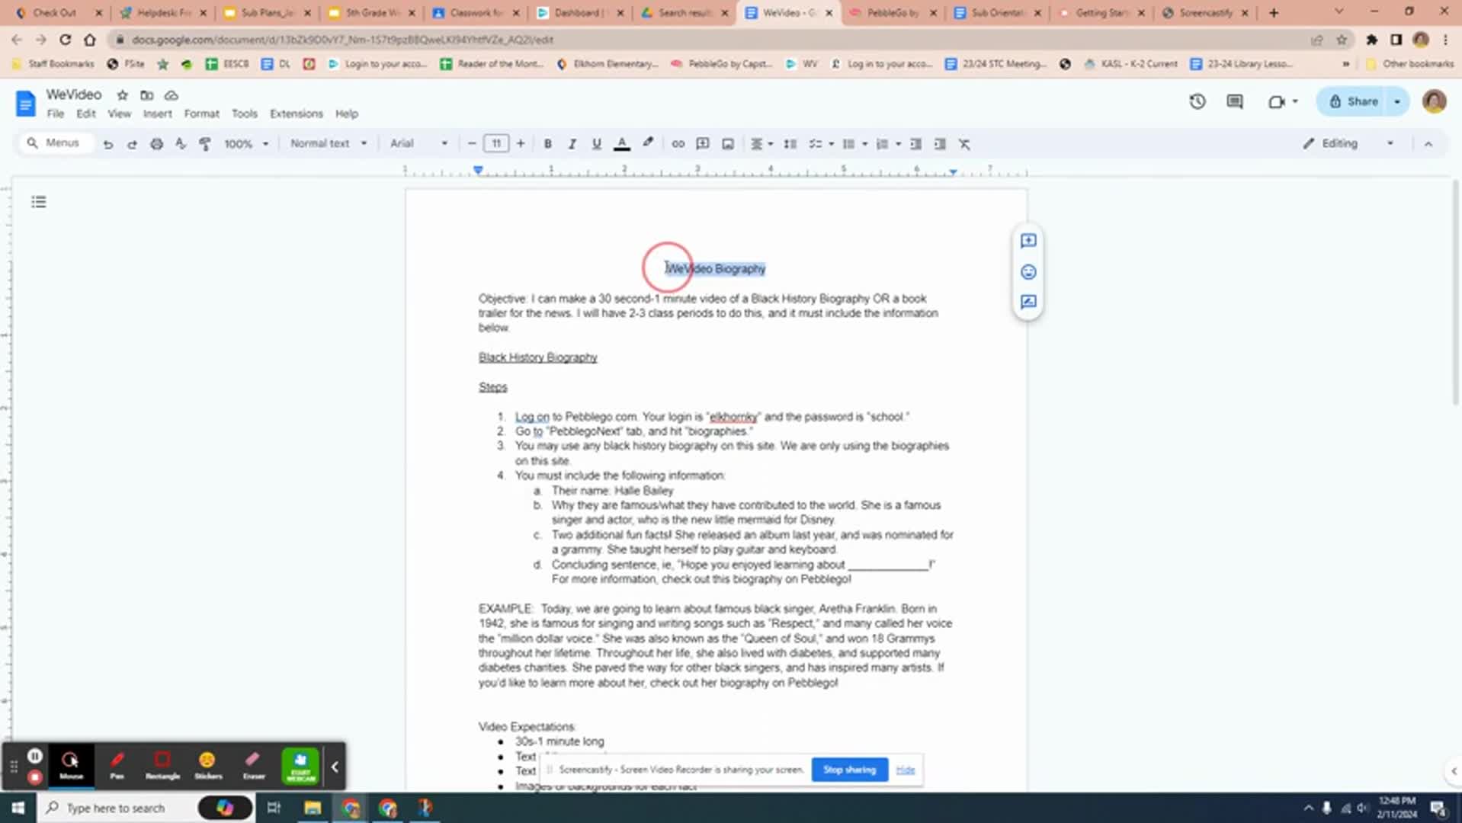Show the document outline icon
Image resolution: width=1462 pixels, height=823 pixels.
[39, 202]
